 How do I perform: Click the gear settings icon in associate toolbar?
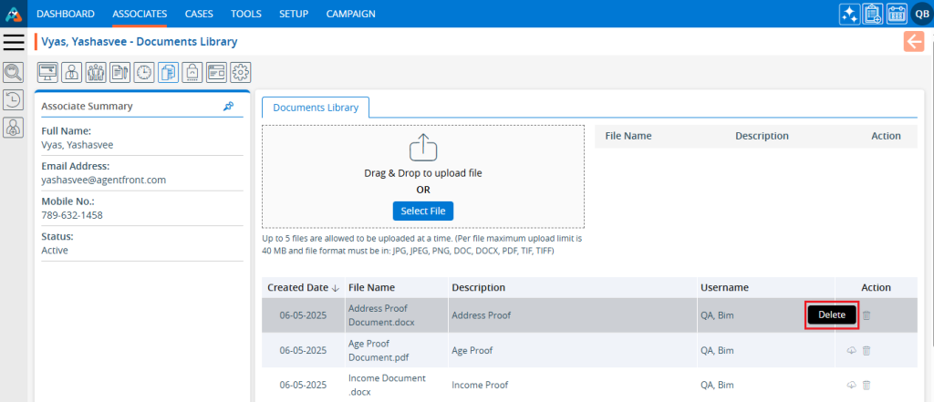coord(241,72)
